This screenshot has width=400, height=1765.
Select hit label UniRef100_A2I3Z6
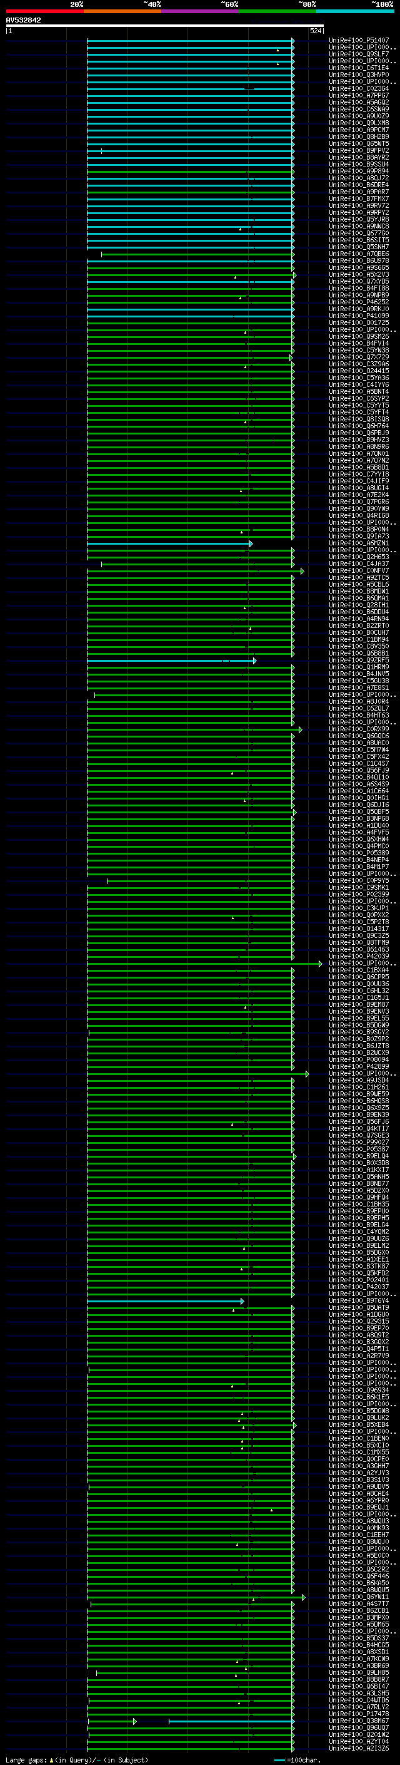click(x=359, y=1749)
